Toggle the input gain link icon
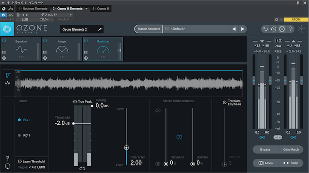The image size is (309, 173). point(262,138)
